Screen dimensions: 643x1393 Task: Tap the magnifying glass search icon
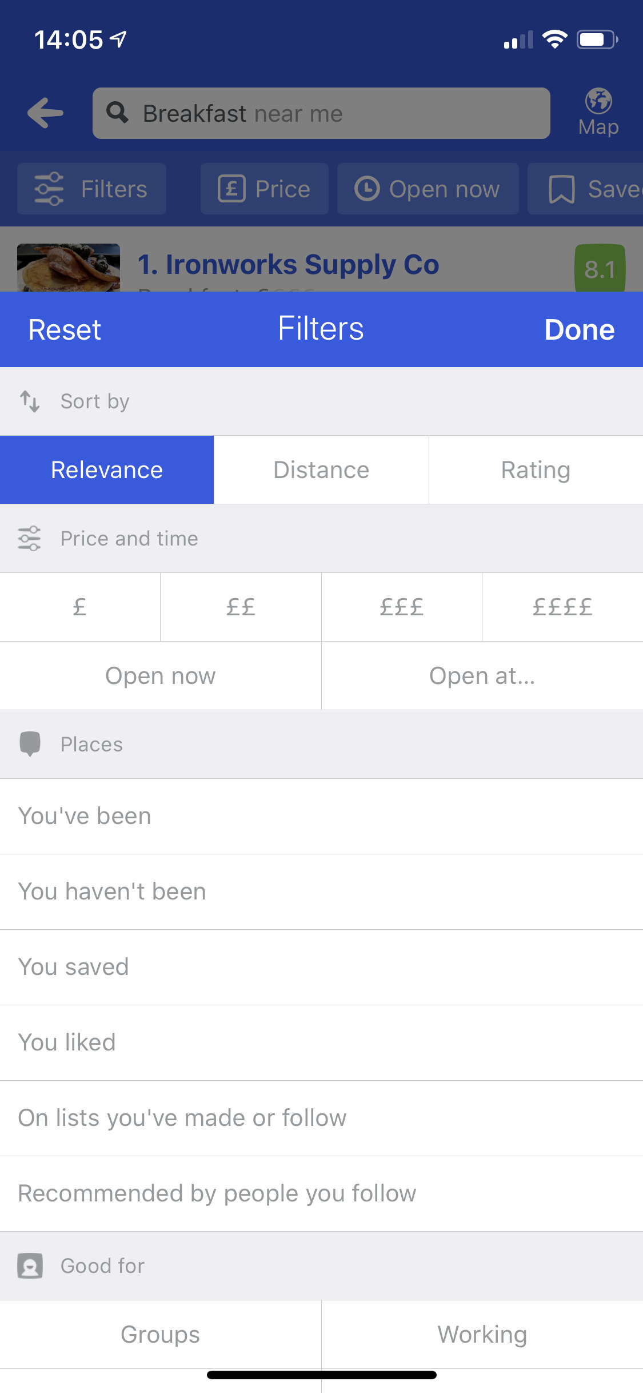point(118,113)
